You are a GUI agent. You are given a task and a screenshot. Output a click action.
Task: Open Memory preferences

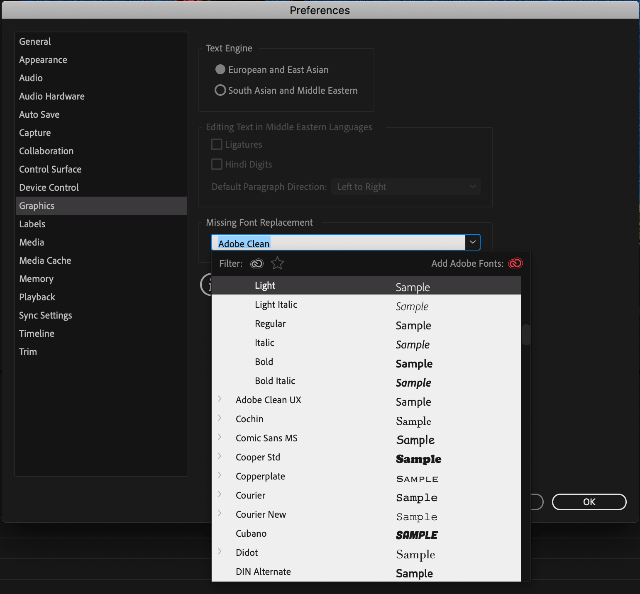101,279
